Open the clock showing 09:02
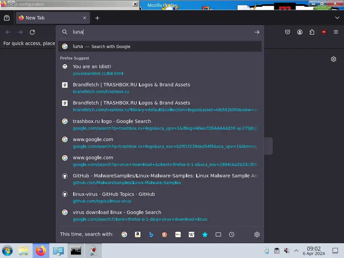This screenshot has width=344, height=258. click(314, 251)
